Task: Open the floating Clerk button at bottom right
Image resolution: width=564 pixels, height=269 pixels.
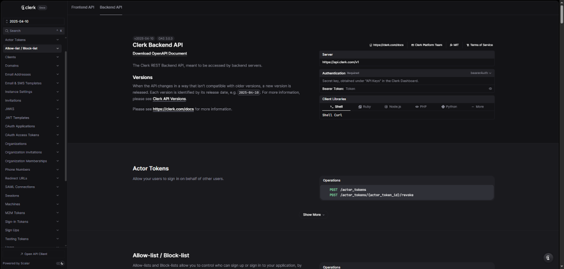Action: click(x=547, y=257)
